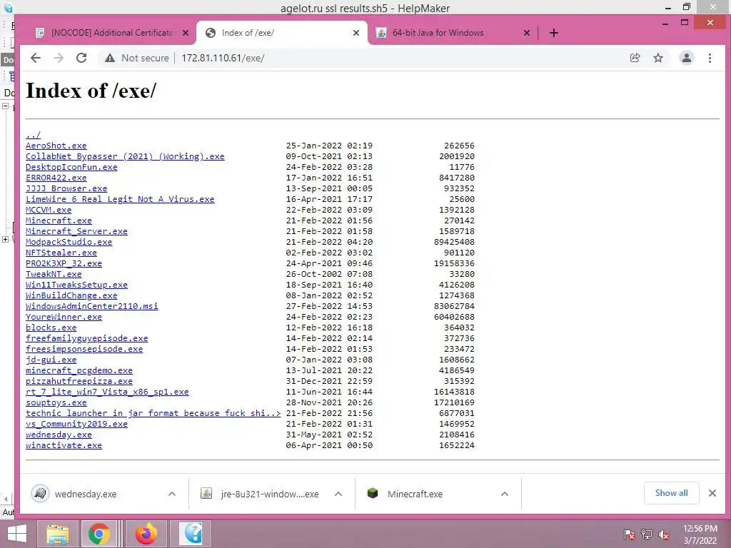
Task: Click the muted volume tray icon
Action: [663, 534]
